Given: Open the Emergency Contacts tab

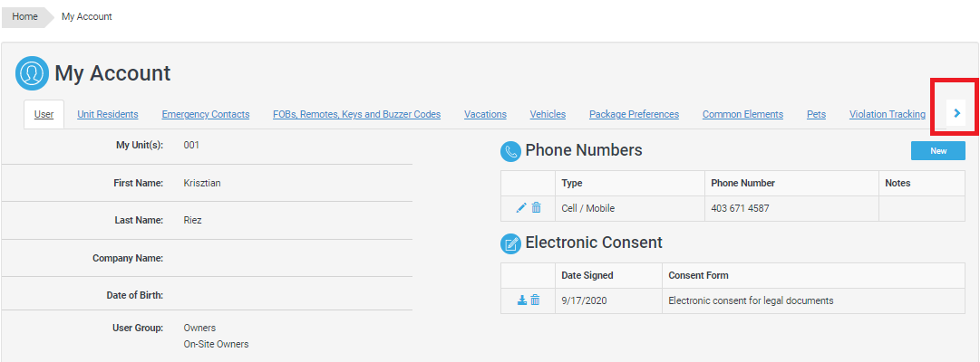Looking at the screenshot, I should 206,114.
